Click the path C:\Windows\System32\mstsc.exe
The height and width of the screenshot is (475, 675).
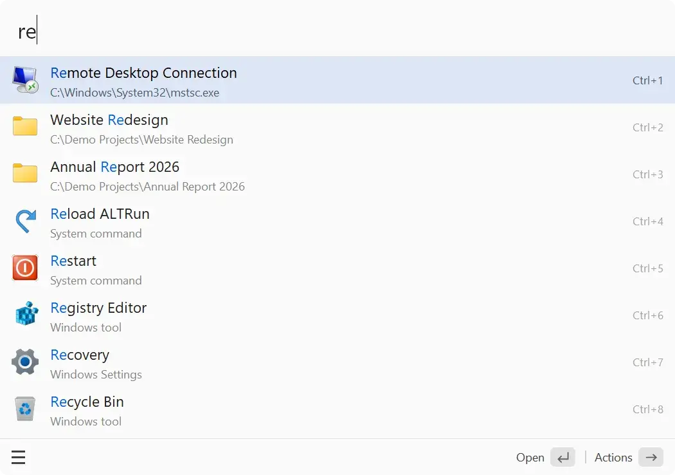(x=135, y=93)
